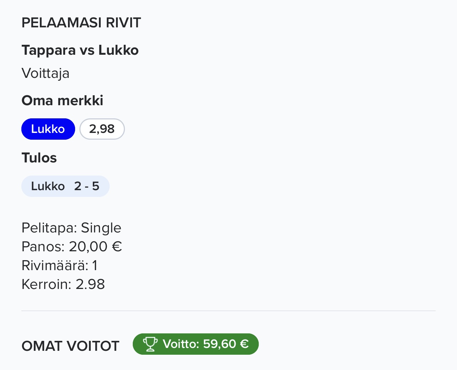
Task: Click the Voittaja market label
Action: coord(46,74)
